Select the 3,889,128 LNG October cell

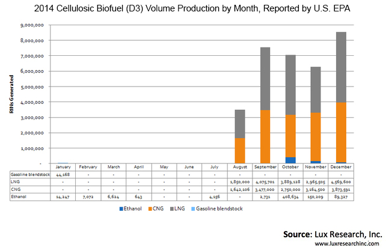[x=290, y=182]
